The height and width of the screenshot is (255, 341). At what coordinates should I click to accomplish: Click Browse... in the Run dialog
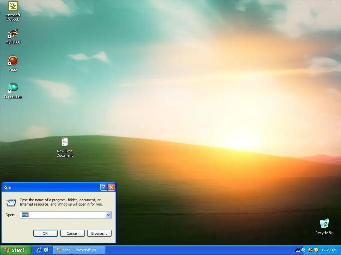coord(99,233)
